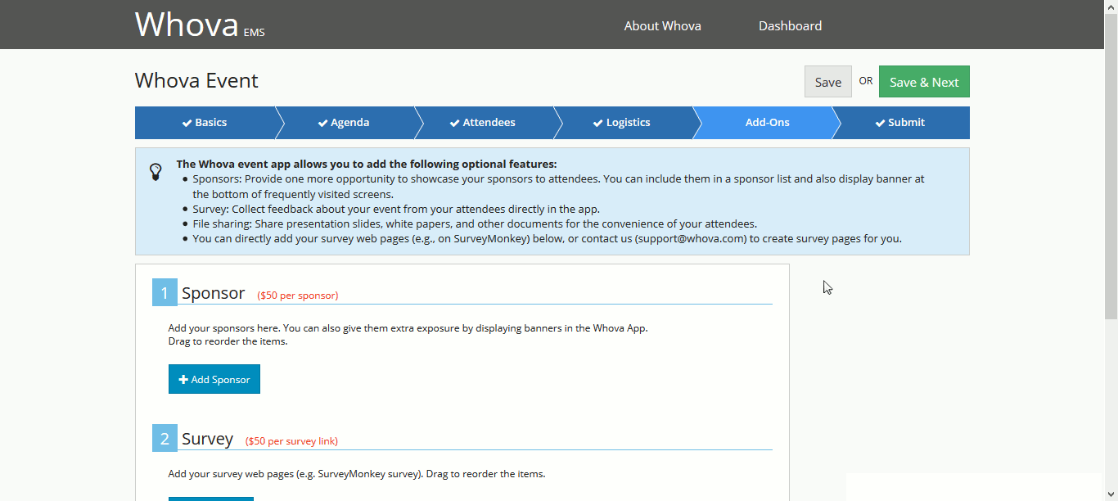Screen dimensions: 1118x501
Task: Switch to the Logistics step
Action: 622,123
